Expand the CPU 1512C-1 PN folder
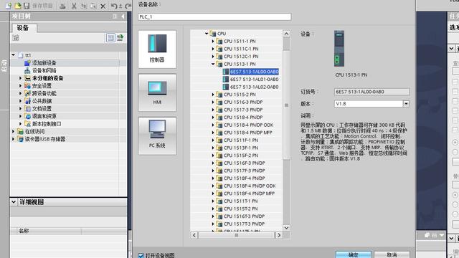 click(213, 57)
